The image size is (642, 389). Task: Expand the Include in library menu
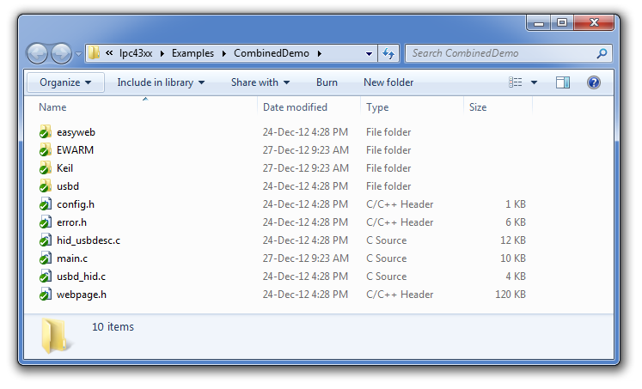coord(161,82)
